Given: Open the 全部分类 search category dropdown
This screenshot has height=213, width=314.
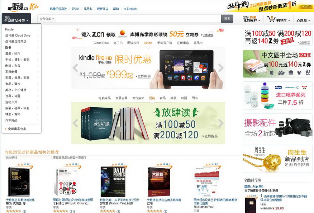Looking at the screenshot, I should pyautogui.click(x=47, y=19).
